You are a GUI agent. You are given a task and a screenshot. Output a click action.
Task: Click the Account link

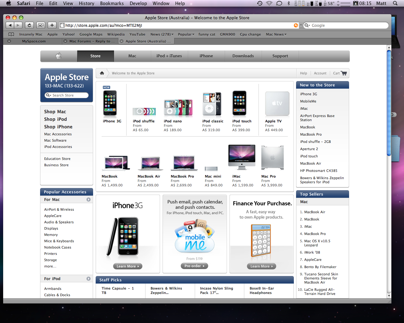coord(320,73)
